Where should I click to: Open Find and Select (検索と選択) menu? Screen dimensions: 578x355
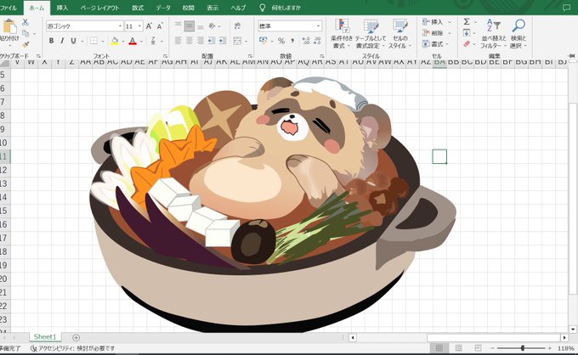pyautogui.click(x=518, y=34)
